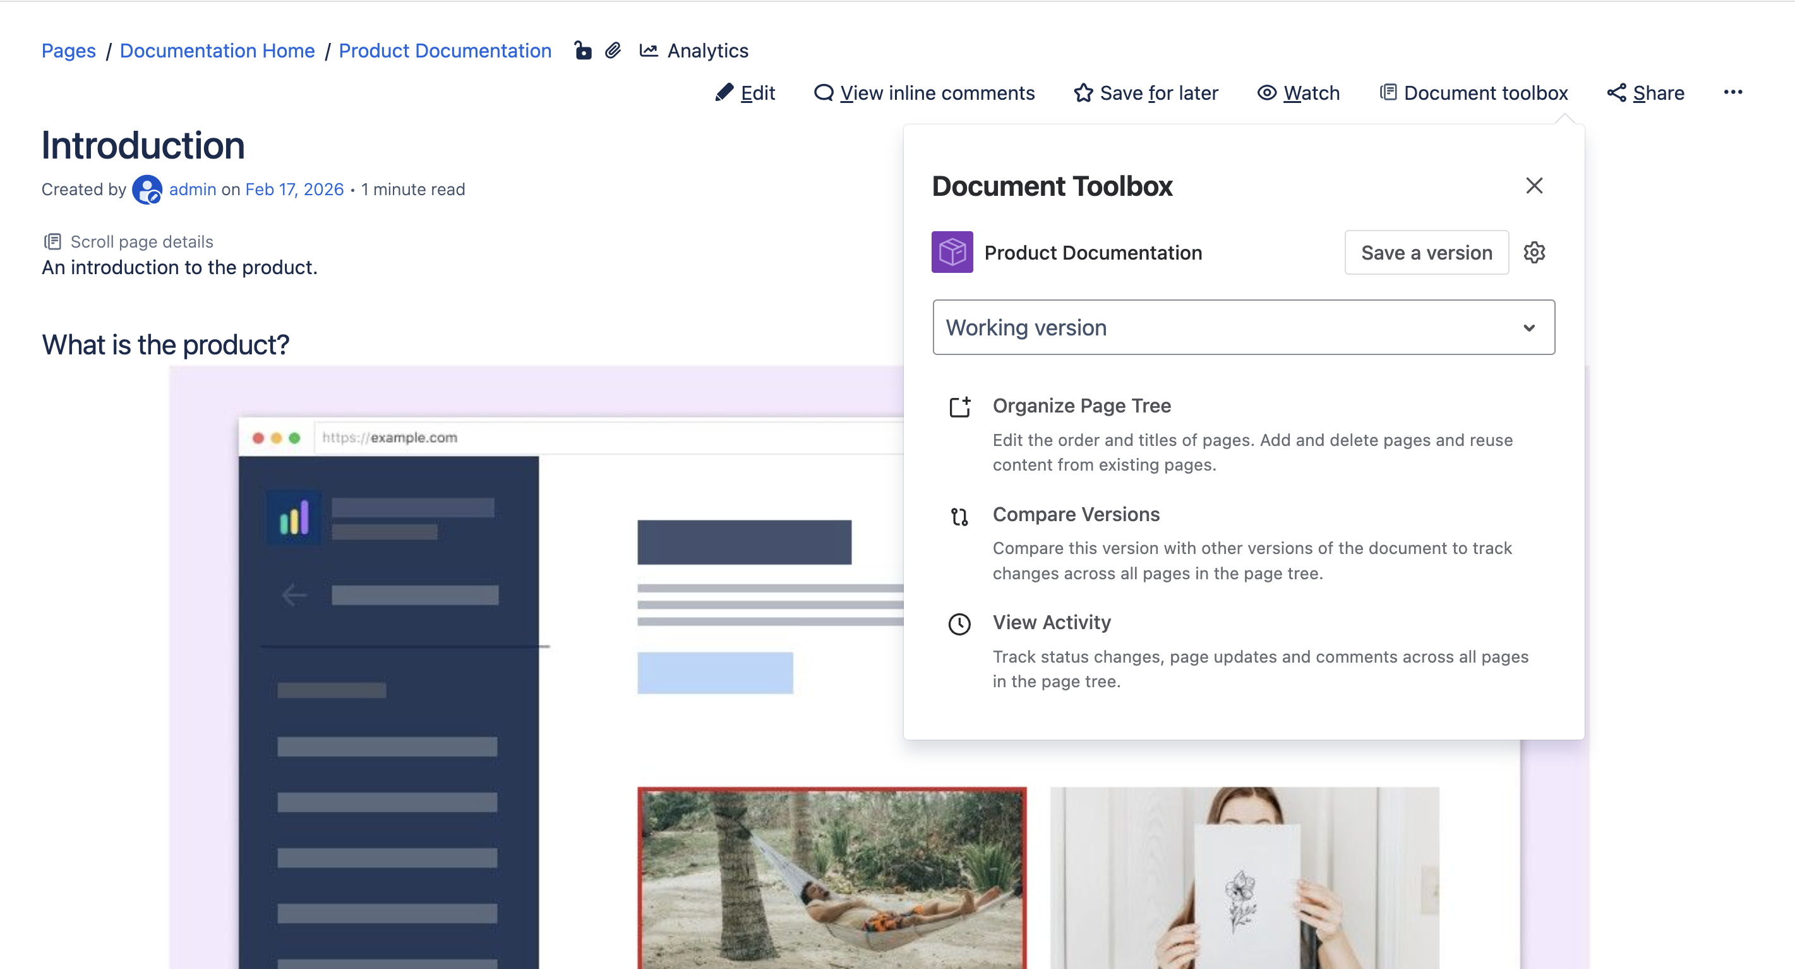The width and height of the screenshot is (1795, 969).
Task: Open the more actions ellipsis menu
Action: coord(1733,92)
